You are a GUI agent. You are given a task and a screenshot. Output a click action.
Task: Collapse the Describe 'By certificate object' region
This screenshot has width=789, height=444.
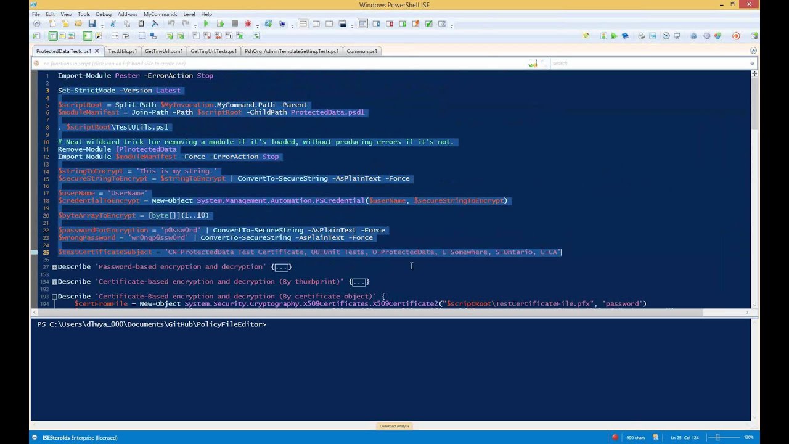coord(54,297)
